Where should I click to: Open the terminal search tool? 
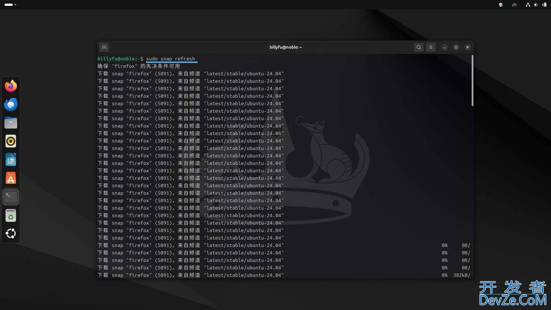point(419,47)
